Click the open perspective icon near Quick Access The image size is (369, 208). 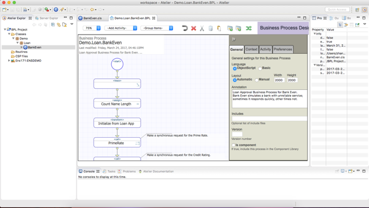(x=357, y=10)
